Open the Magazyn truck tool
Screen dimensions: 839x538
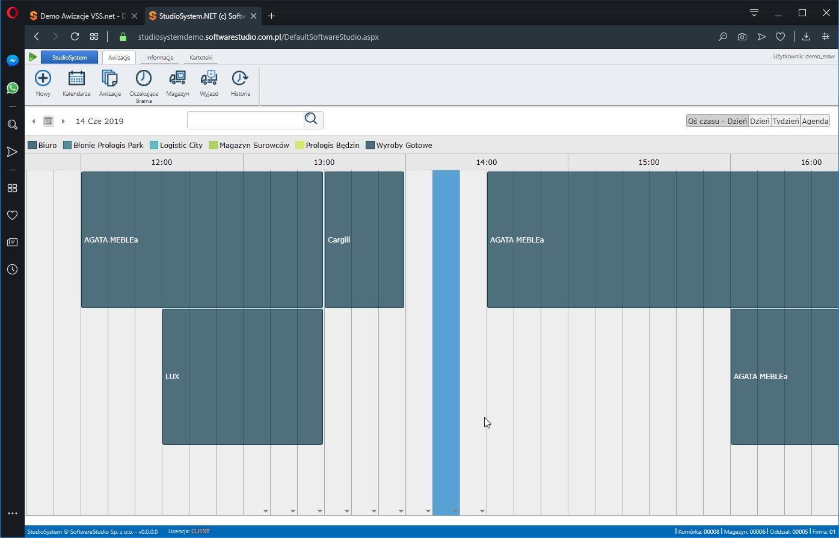[177, 78]
